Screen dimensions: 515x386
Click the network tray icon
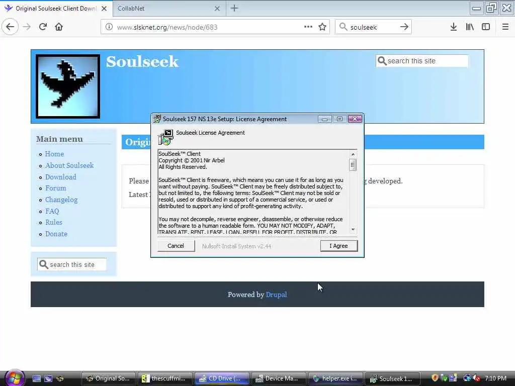pyautogui.click(x=467, y=378)
